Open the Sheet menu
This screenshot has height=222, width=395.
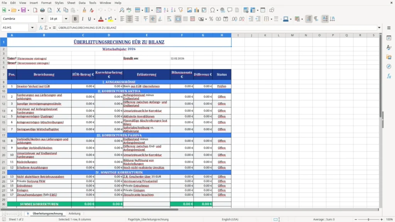pyautogui.click(x=71, y=3)
